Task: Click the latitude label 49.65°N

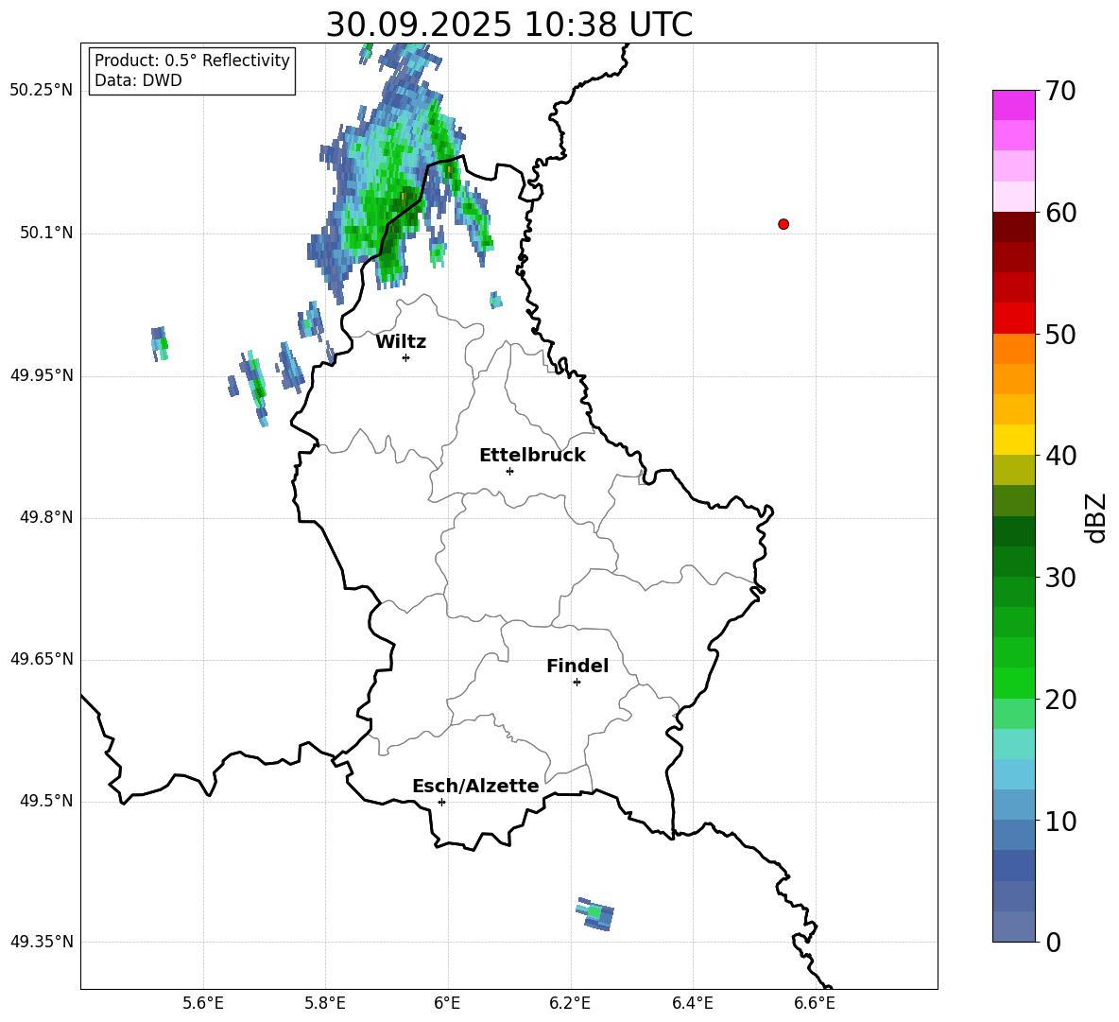Action: coord(42,659)
